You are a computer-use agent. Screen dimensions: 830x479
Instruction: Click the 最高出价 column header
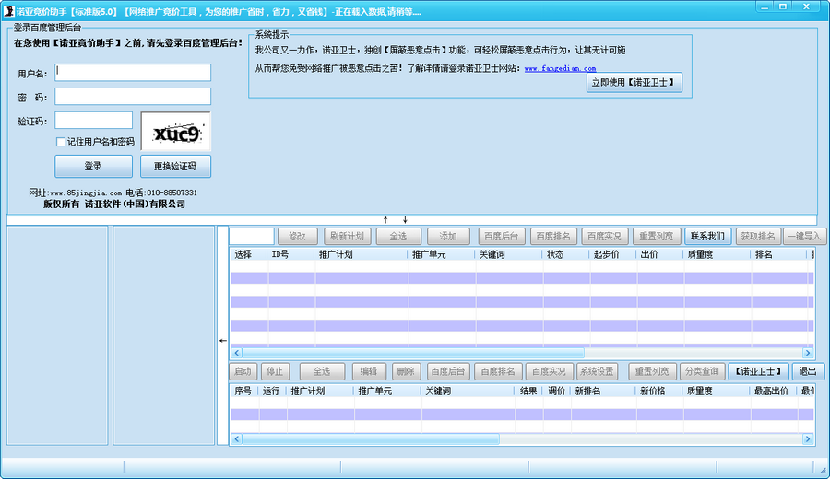(773, 391)
